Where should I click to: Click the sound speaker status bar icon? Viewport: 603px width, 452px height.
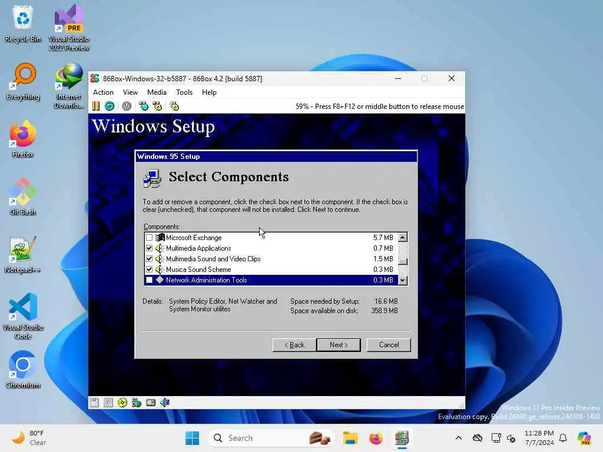click(x=165, y=403)
